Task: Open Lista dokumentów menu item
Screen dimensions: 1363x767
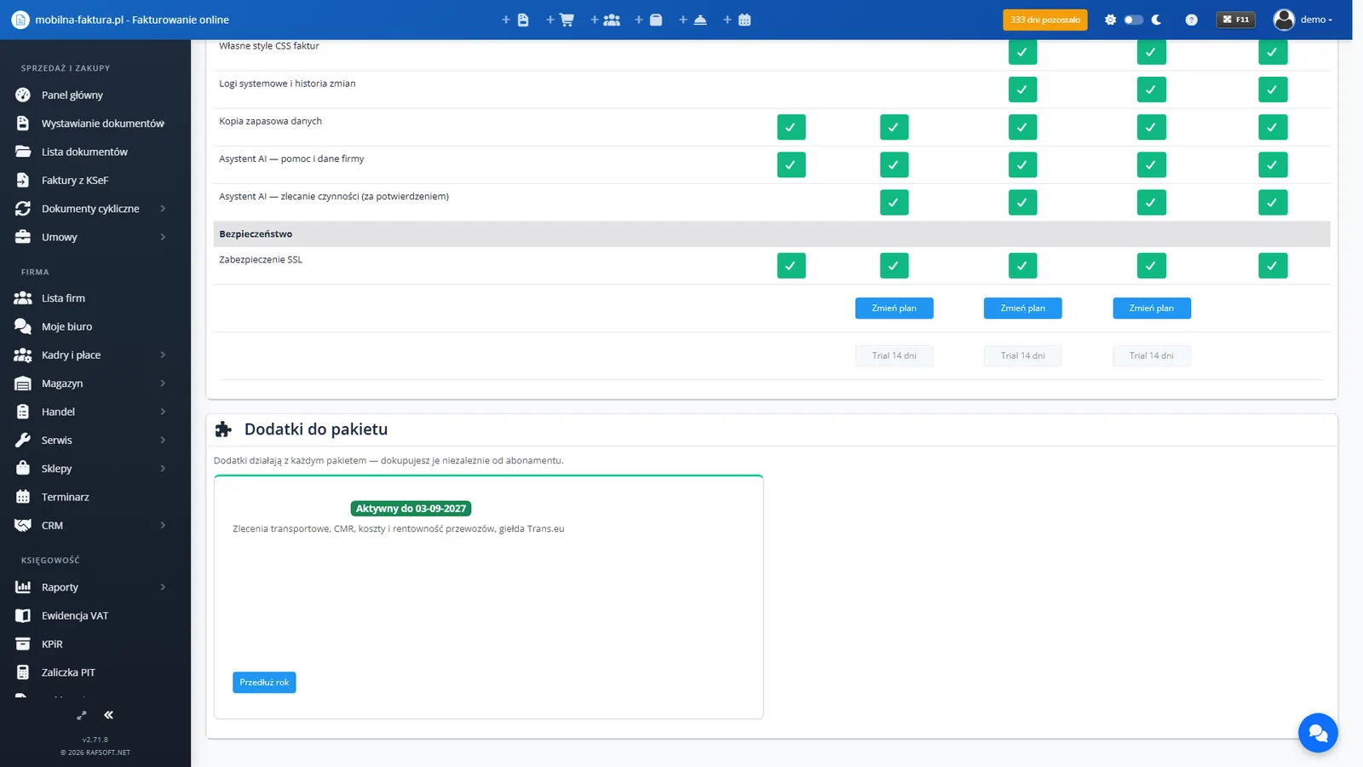Action: click(84, 152)
